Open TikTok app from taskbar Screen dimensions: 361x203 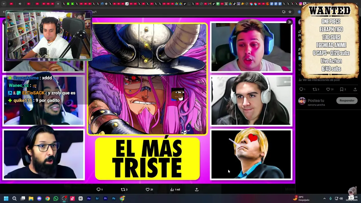point(72,198)
